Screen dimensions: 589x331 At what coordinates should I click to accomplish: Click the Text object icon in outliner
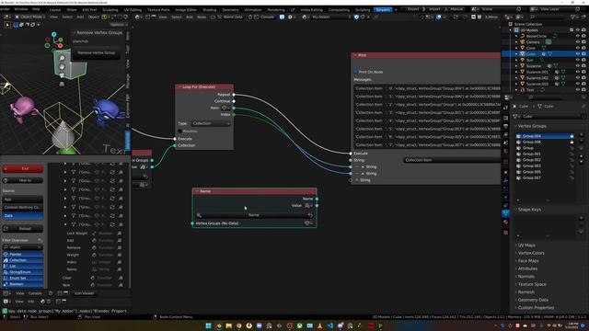click(523, 90)
